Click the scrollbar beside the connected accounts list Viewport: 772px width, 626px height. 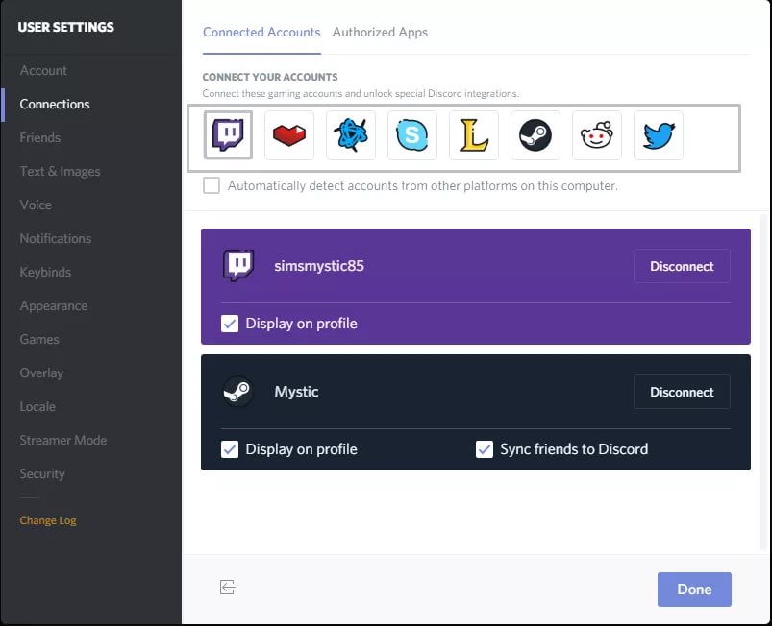pos(763,381)
